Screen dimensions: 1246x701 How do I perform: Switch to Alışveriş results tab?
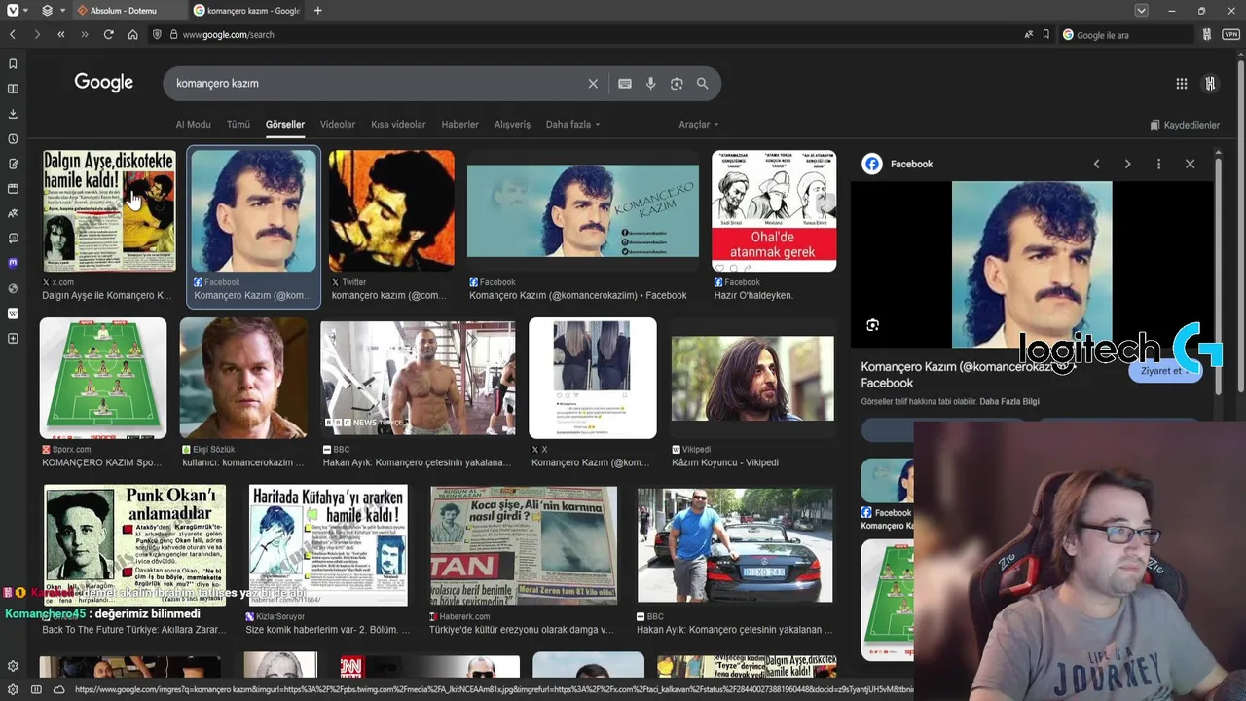(x=512, y=125)
